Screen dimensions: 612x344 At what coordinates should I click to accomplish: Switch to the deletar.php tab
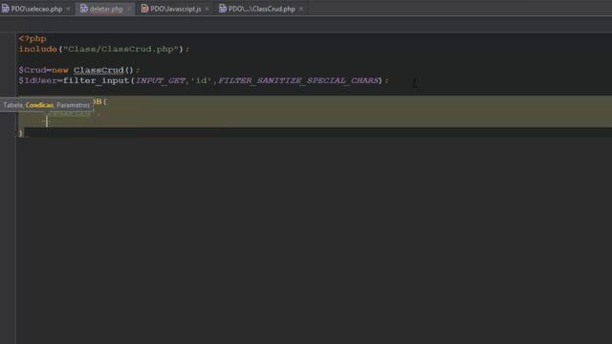tap(106, 9)
